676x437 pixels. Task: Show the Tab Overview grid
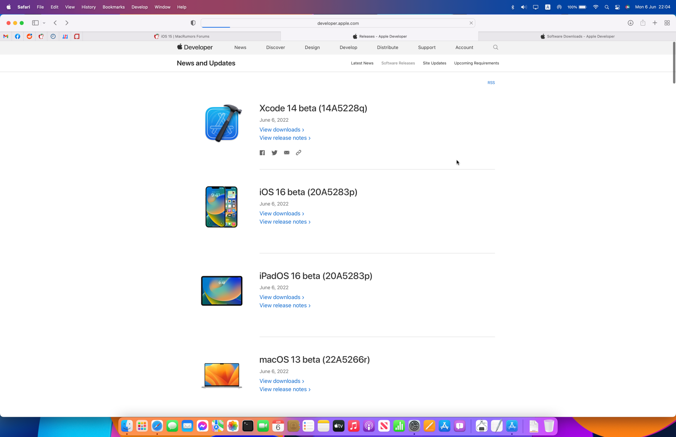point(667,23)
